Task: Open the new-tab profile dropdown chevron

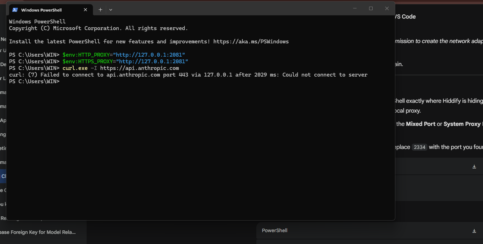Action: [111, 10]
